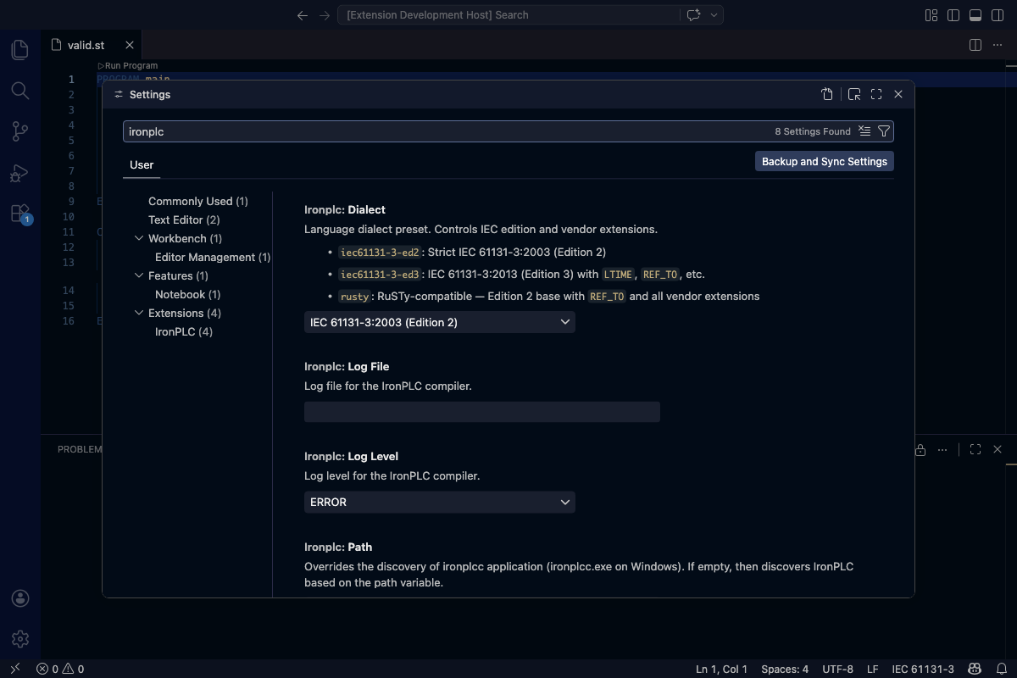Click the Ironplc: Path setting title
This screenshot has width=1017, height=678.
click(338, 547)
